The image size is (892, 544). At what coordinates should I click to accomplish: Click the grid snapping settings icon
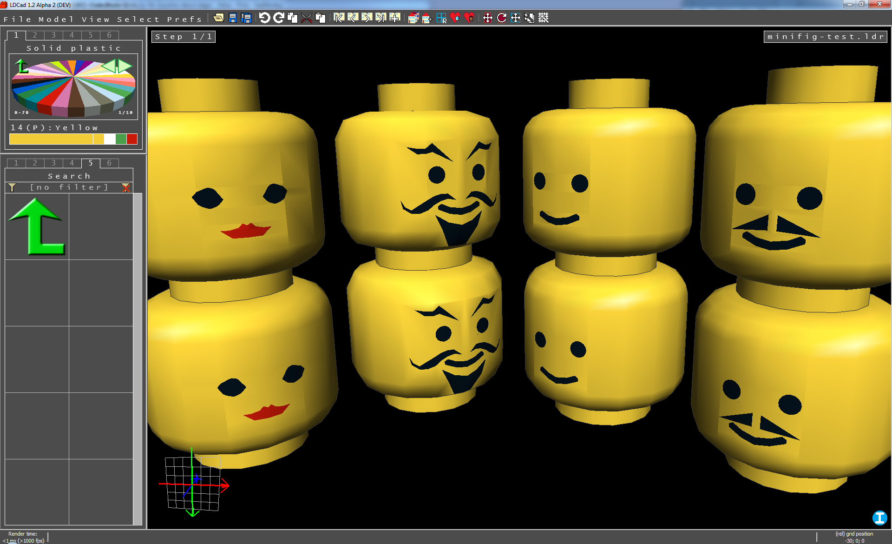click(x=544, y=18)
